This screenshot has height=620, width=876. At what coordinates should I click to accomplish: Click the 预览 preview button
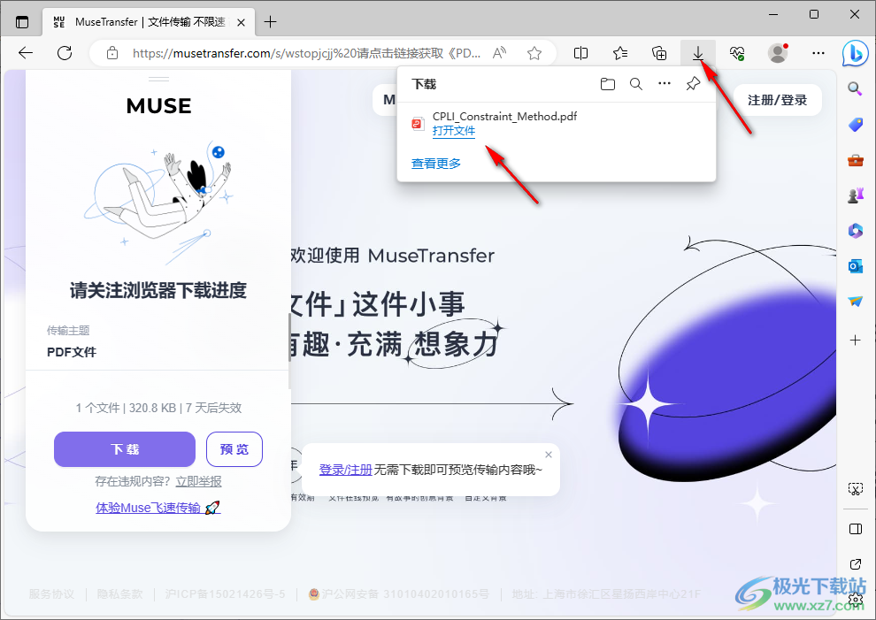(x=234, y=449)
